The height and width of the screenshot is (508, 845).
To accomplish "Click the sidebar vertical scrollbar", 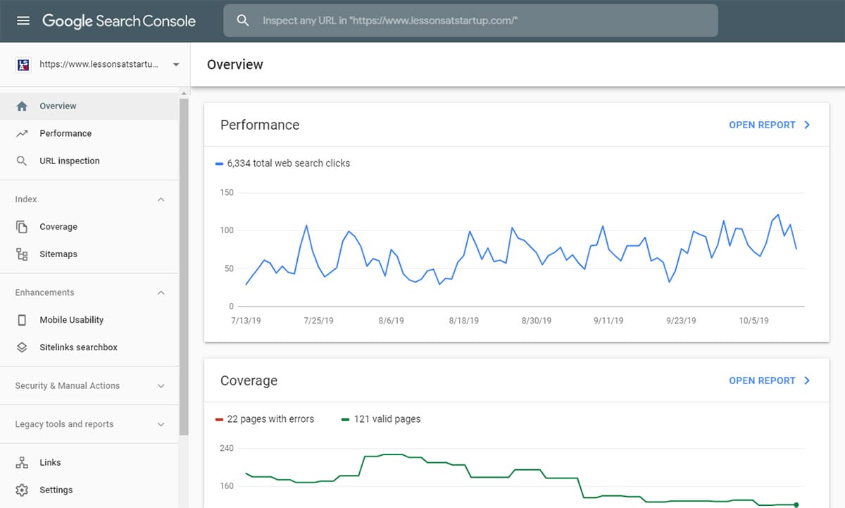I will [x=184, y=268].
